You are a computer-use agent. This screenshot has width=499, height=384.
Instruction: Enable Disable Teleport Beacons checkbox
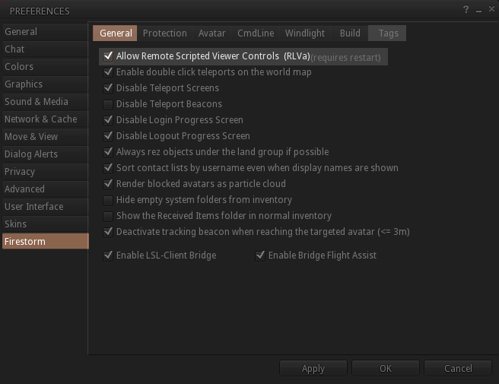coord(108,104)
